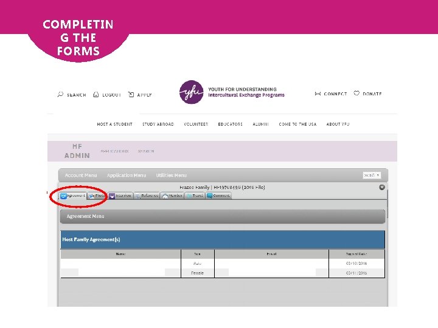The height and width of the screenshot is (328, 438).
Task: Switch to the Comment tab
Action: click(x=218, y=196)
